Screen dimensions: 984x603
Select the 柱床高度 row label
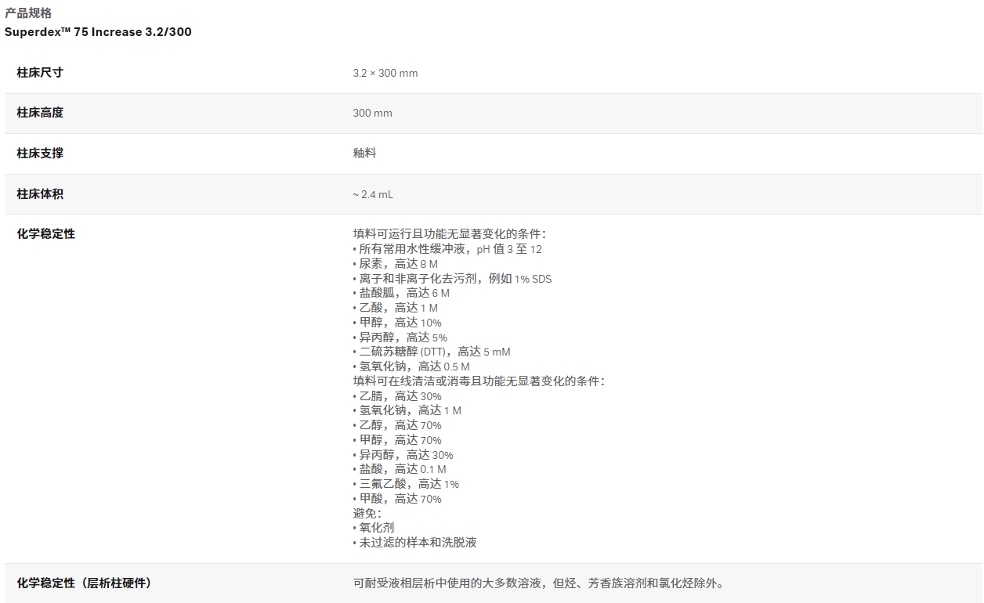click(x=39, y=112)
